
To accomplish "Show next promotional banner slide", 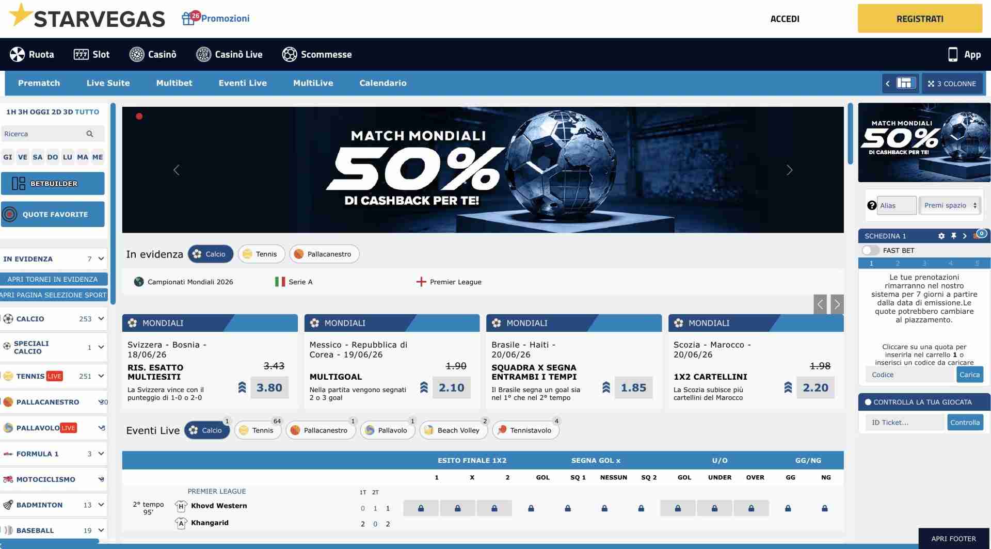I will [789, 170].
